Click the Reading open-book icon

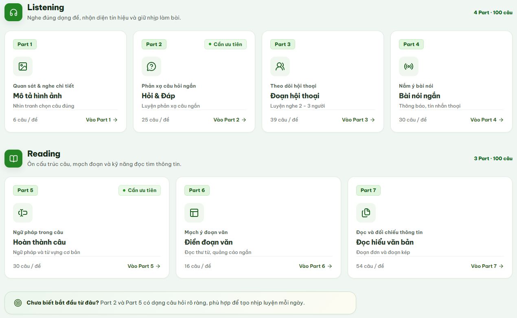pyautogui.click(x=13, y=159)
